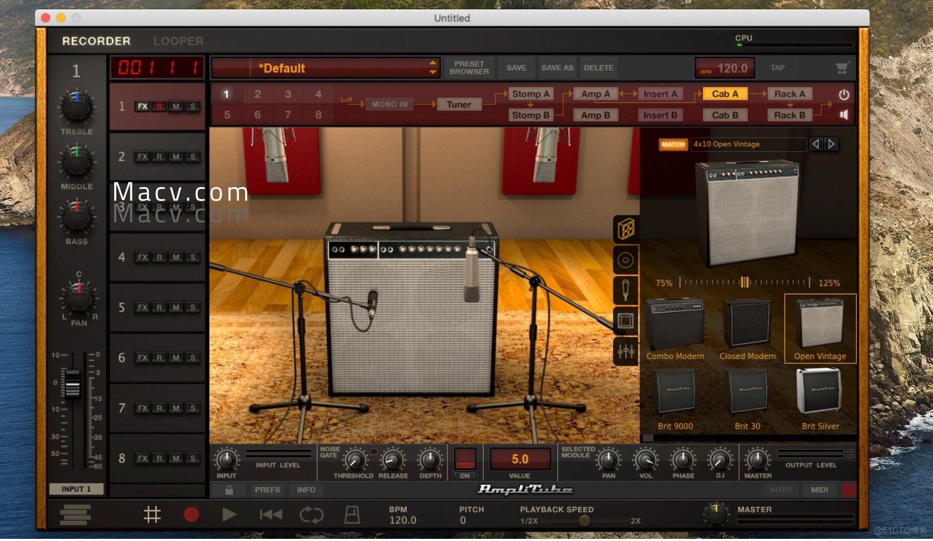Viewport: 933px width, 541px height.
Task: Click the shopping cart icon
Action: coord(842,68)
